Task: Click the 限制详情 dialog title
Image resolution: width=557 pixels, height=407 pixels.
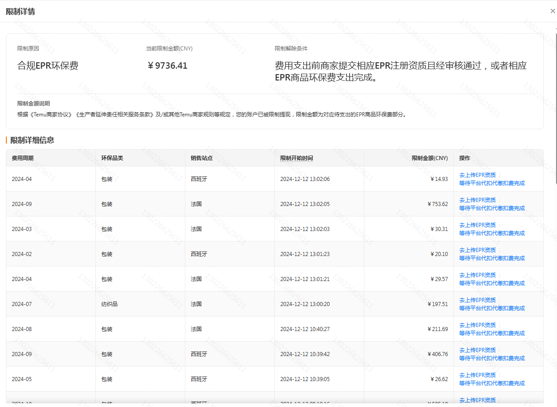Action: coord(20,11)
